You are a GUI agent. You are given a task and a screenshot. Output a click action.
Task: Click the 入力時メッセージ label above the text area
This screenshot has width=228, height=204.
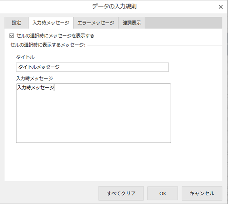(35, 78)
